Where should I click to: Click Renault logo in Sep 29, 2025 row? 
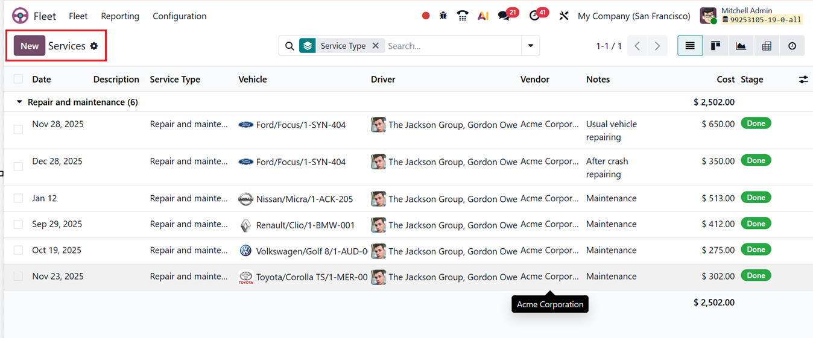coord(245,225)
